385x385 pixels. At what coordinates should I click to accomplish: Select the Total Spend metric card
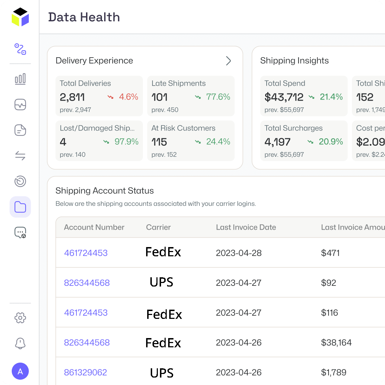pos(304,96)
